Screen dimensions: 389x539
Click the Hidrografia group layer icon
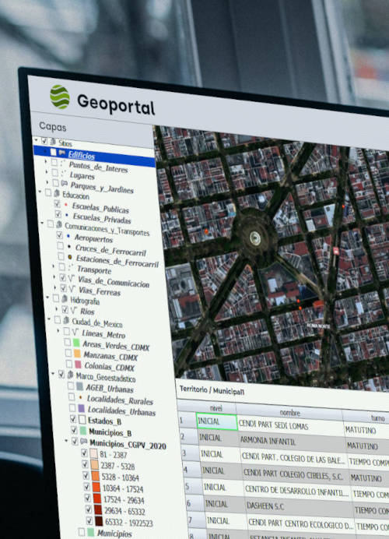(65, 299)
